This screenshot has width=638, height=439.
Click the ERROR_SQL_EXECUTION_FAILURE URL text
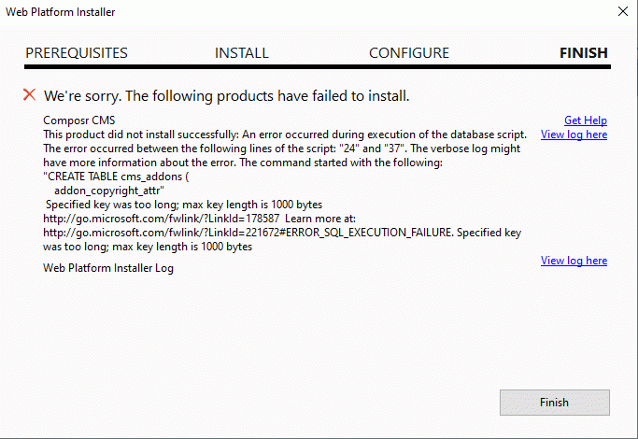(248, 233)
